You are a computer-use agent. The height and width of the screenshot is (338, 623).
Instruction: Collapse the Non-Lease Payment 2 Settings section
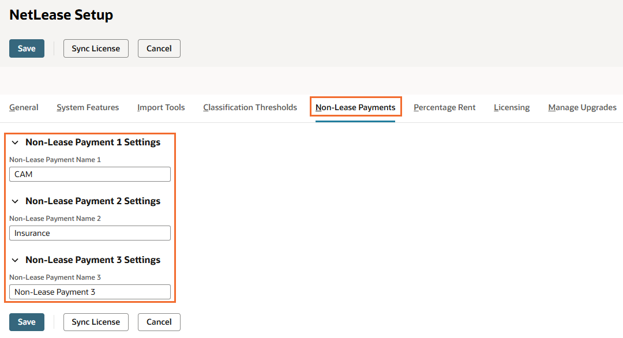(15, 201)
